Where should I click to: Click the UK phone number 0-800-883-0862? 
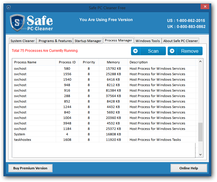click(x=191, y=26)
